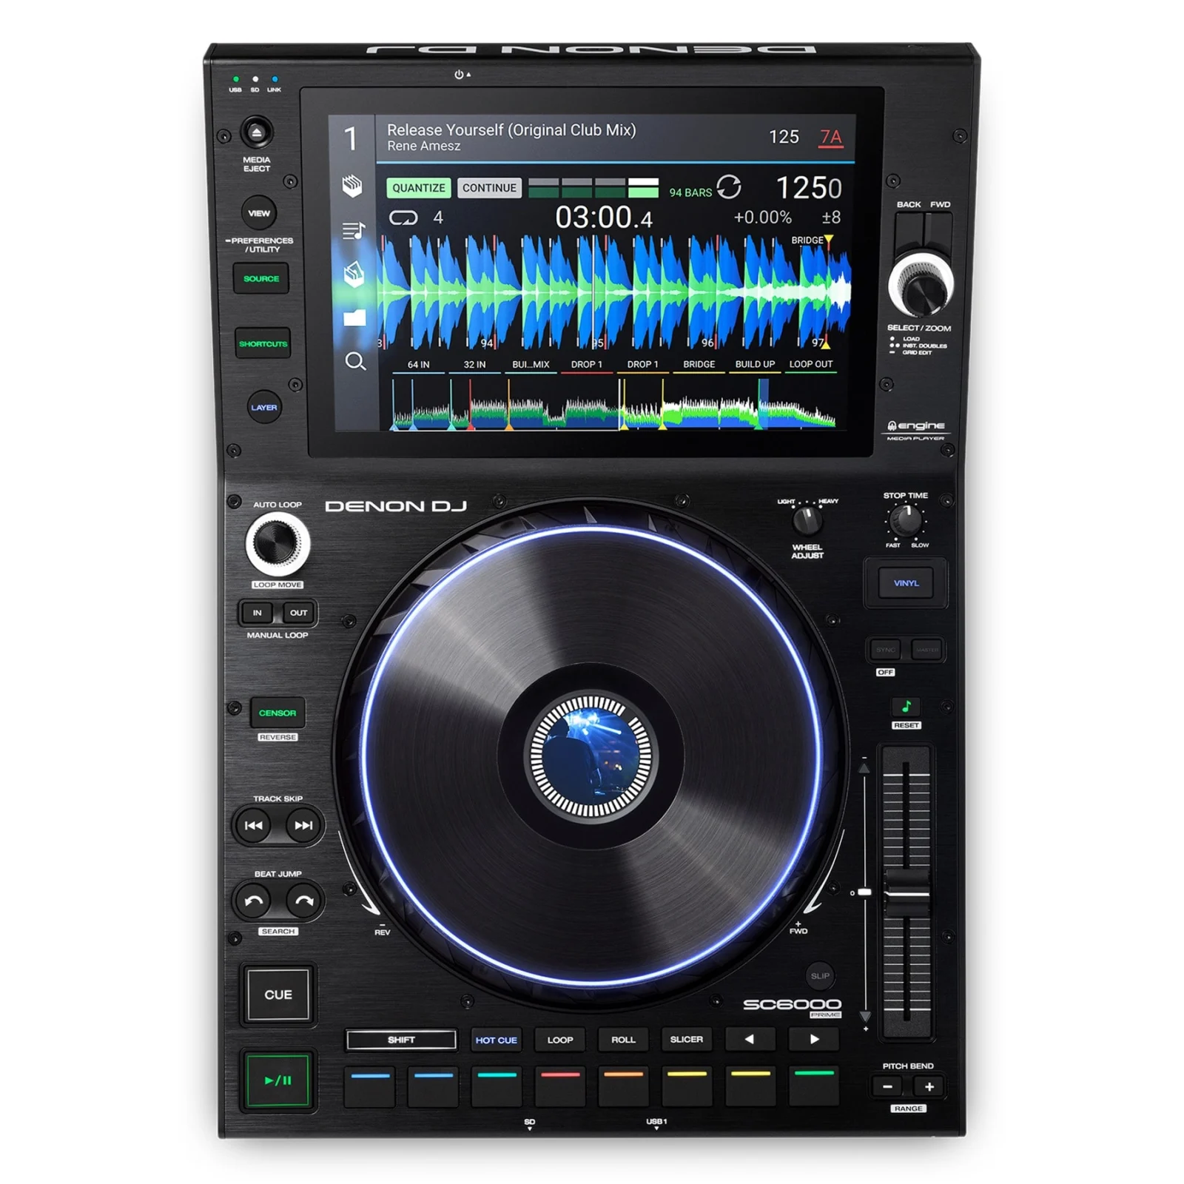
Task: Select the Playlists icon on the touchscreen sidebar
Action: coord(354,231)
